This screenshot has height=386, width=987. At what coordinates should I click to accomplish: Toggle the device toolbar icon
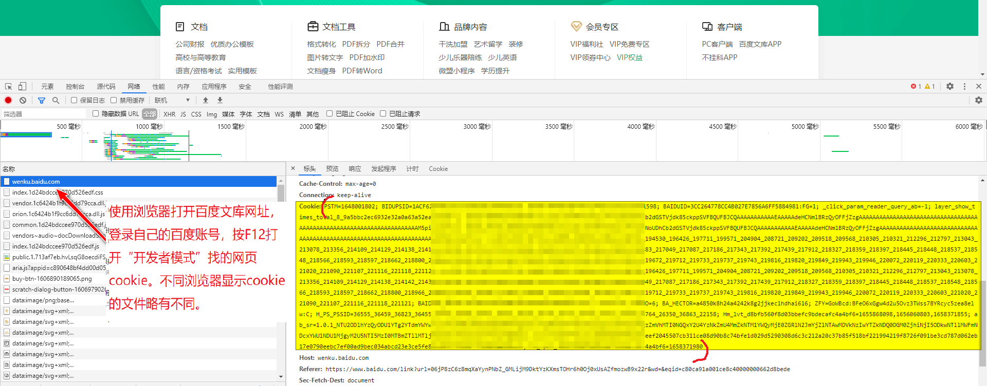(22, 86)
